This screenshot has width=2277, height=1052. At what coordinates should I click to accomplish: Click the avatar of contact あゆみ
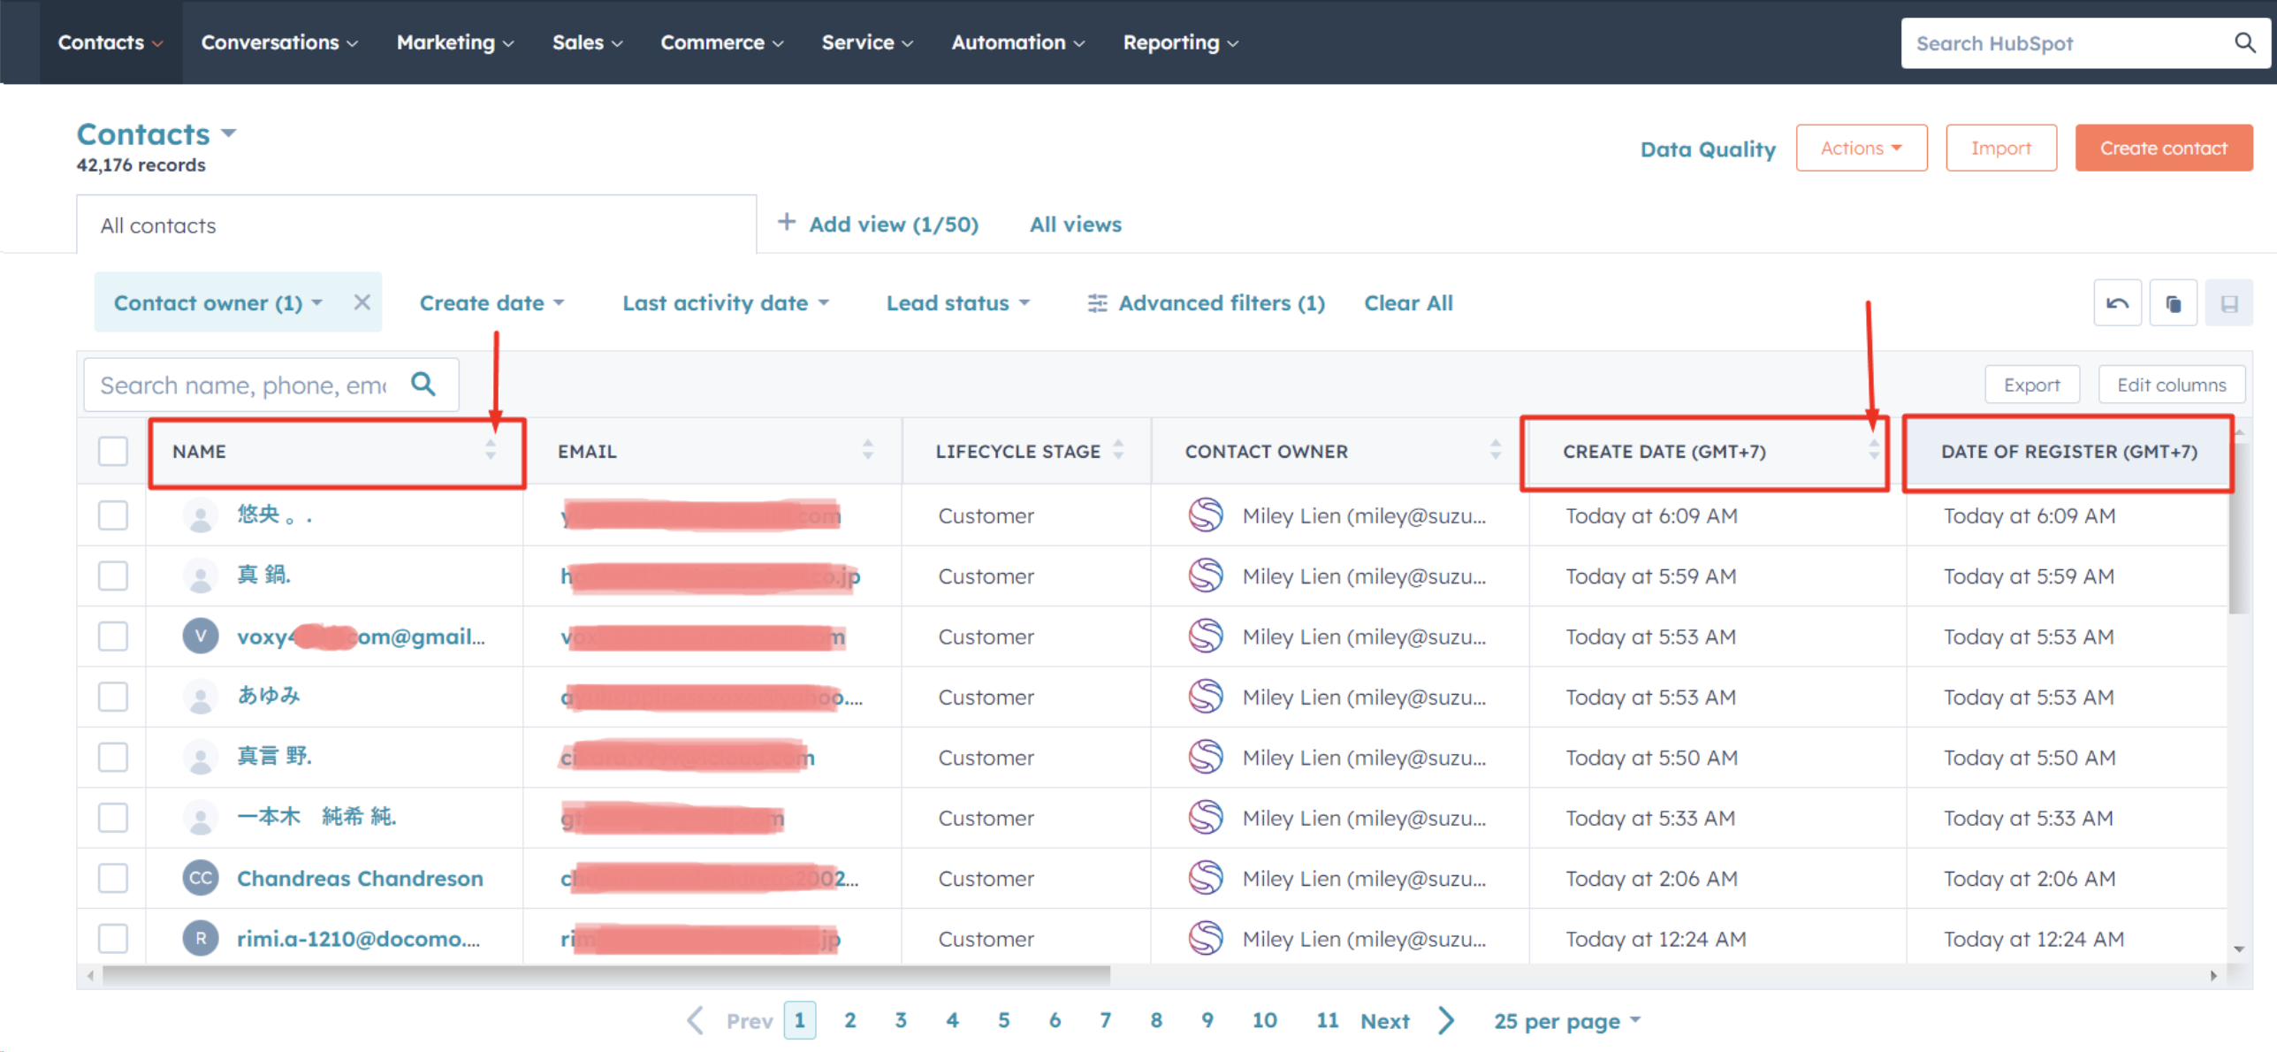(x=201, y=697)
